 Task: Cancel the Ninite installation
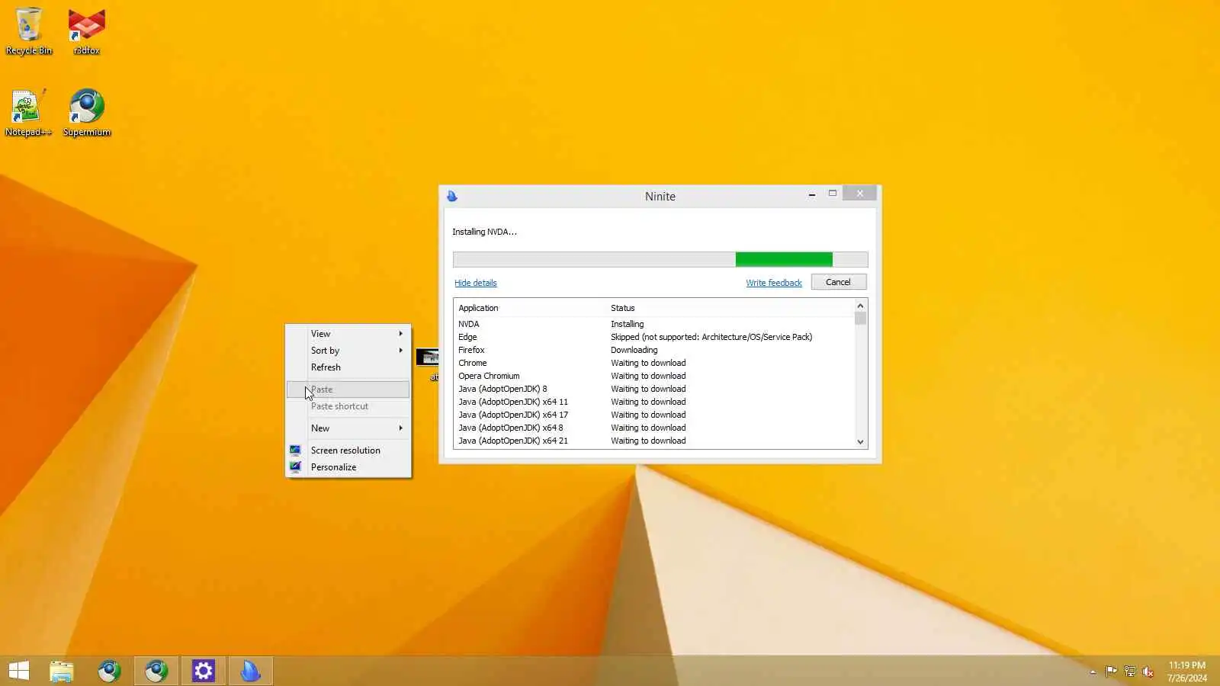(838, 282)
